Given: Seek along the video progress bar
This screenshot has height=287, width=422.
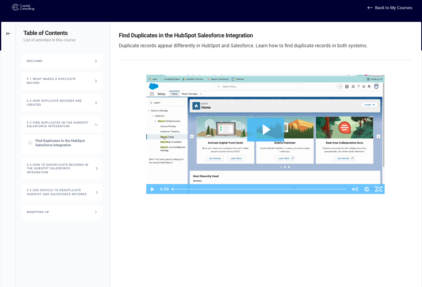Looking at the screenshot, I should coord(259,189).
